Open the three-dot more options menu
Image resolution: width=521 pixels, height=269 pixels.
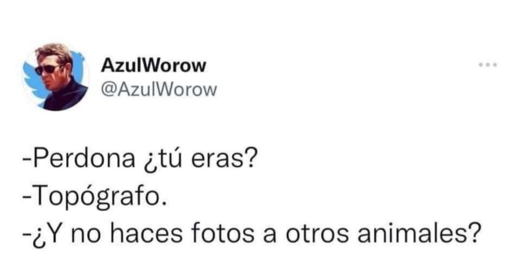pyautogui.click(x=488, y=65)
